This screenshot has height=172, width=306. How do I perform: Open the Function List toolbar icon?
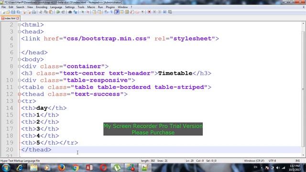pyautogui.click(x=132, y=12)
